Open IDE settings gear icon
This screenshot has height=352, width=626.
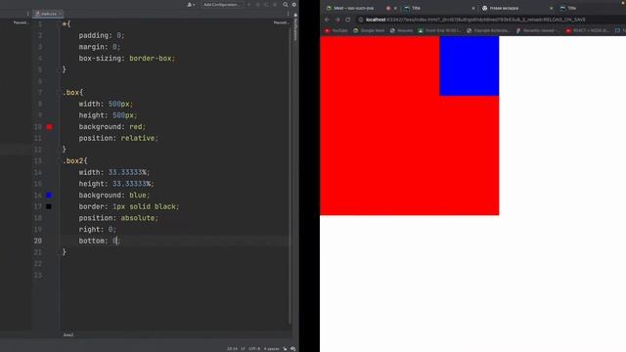click(x=293, y=4)
